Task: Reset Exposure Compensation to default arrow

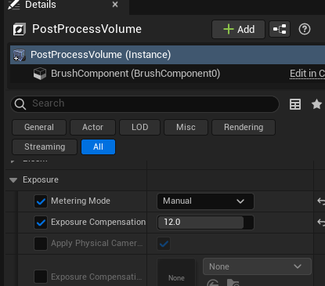Action: coord(321,223)
